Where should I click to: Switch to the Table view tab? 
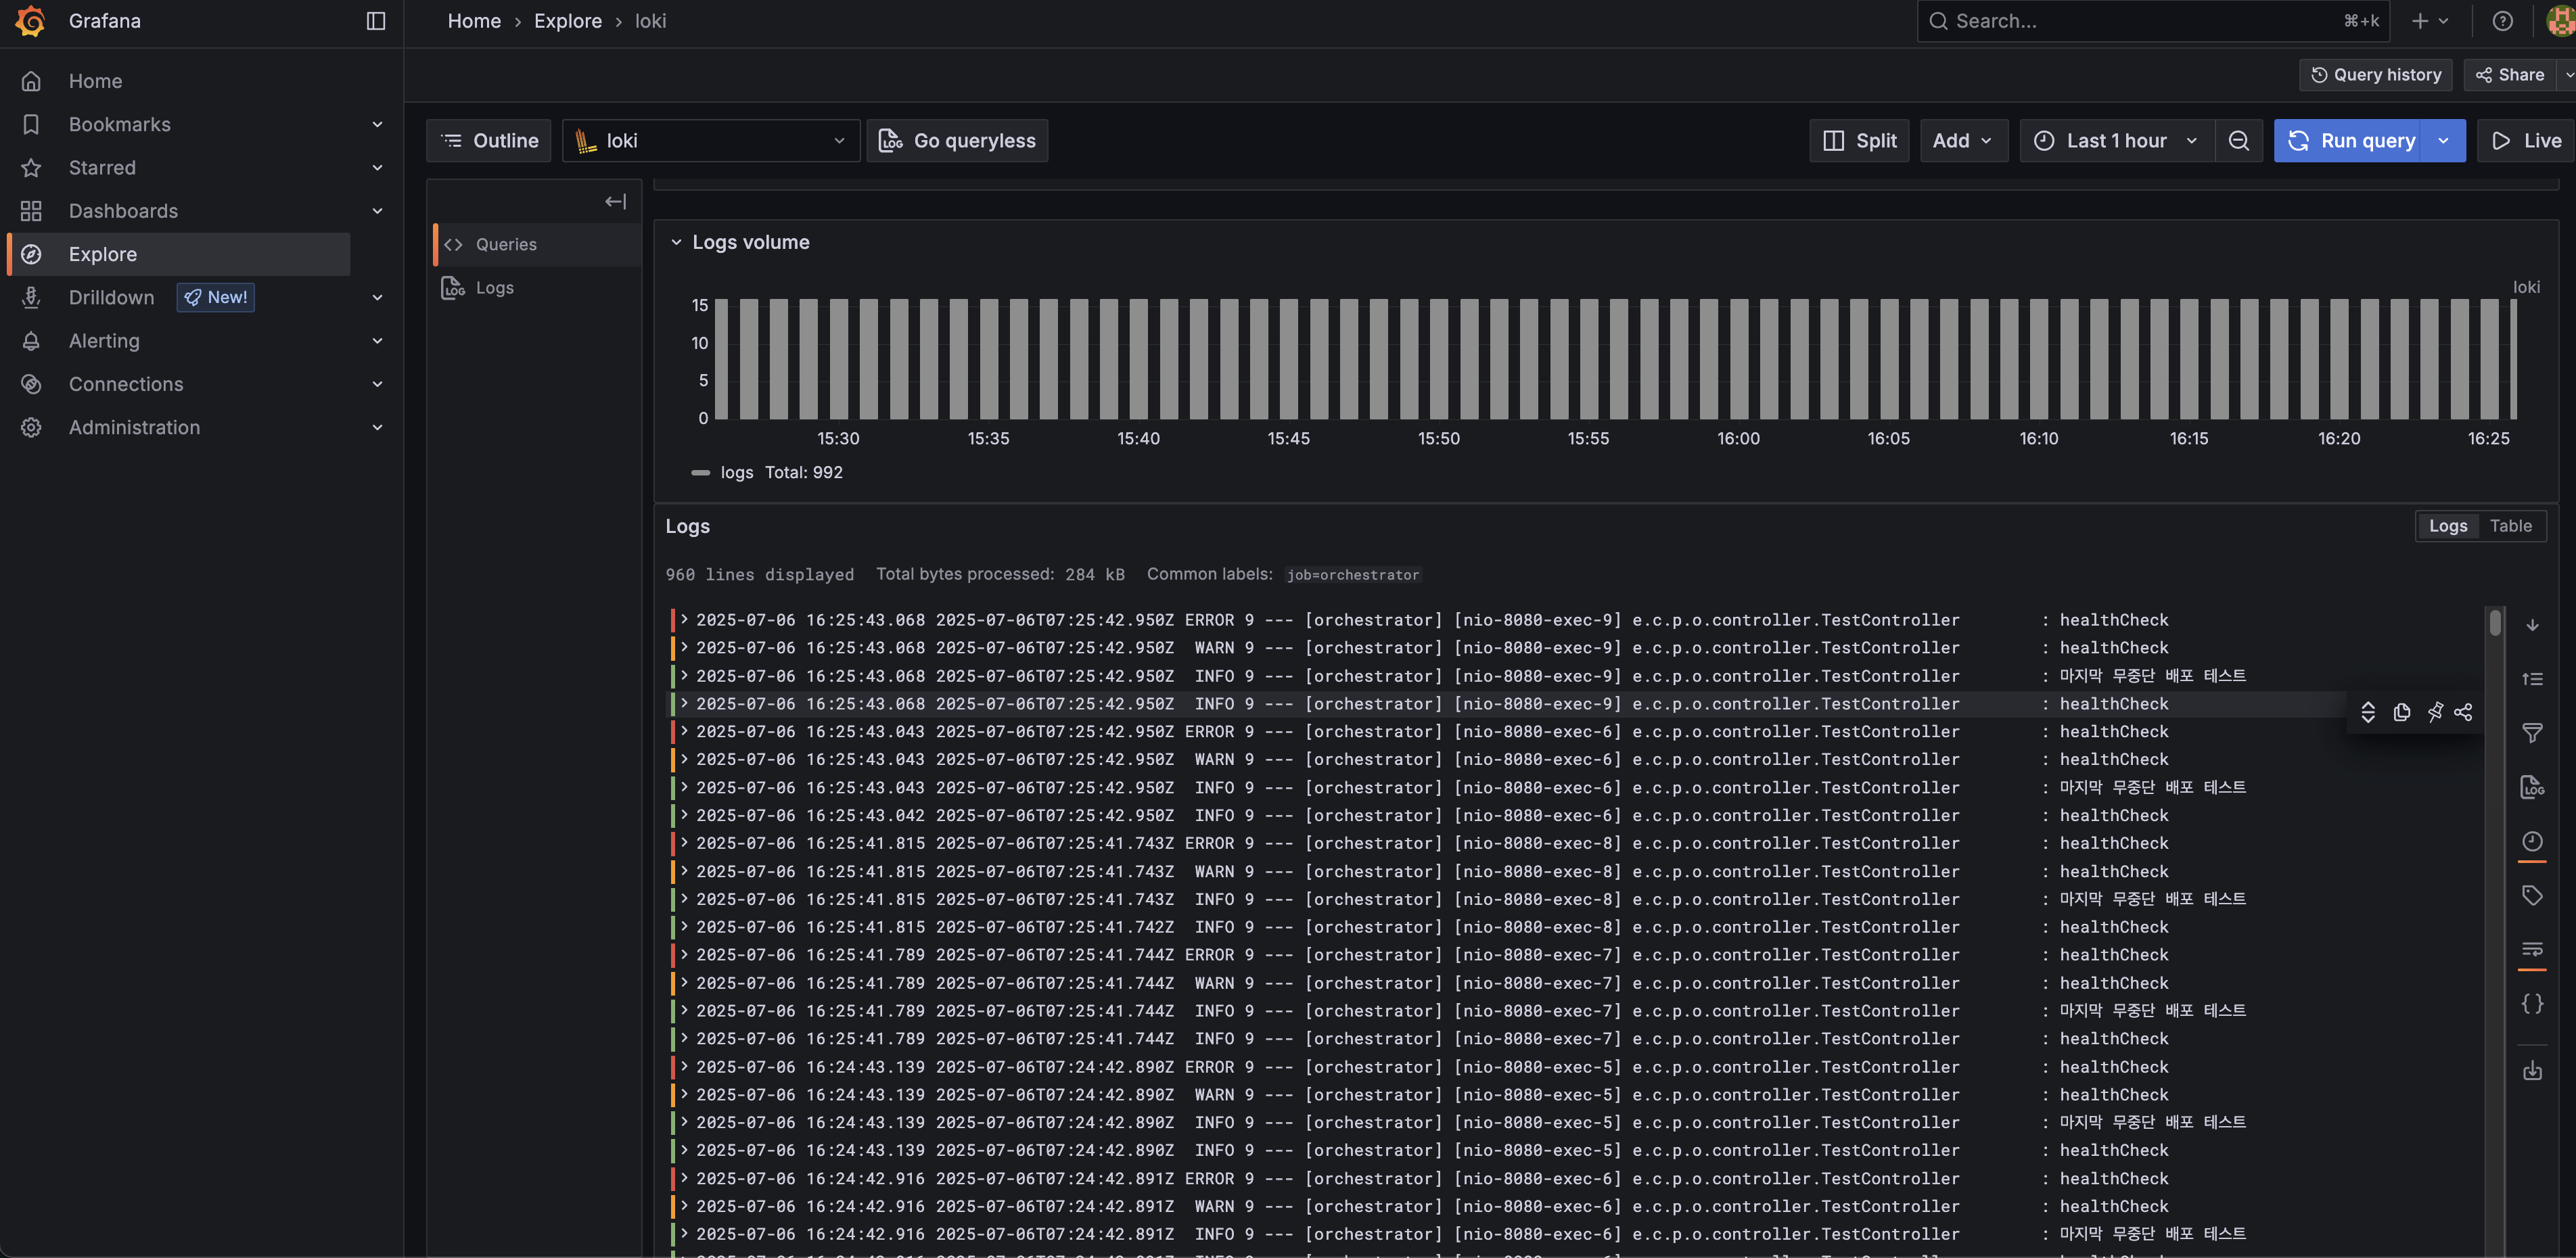click(x=2510, y=526)
